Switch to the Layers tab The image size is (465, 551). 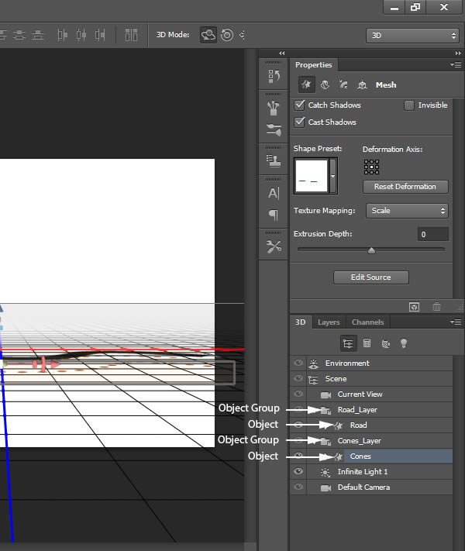[x=329, y=322]
